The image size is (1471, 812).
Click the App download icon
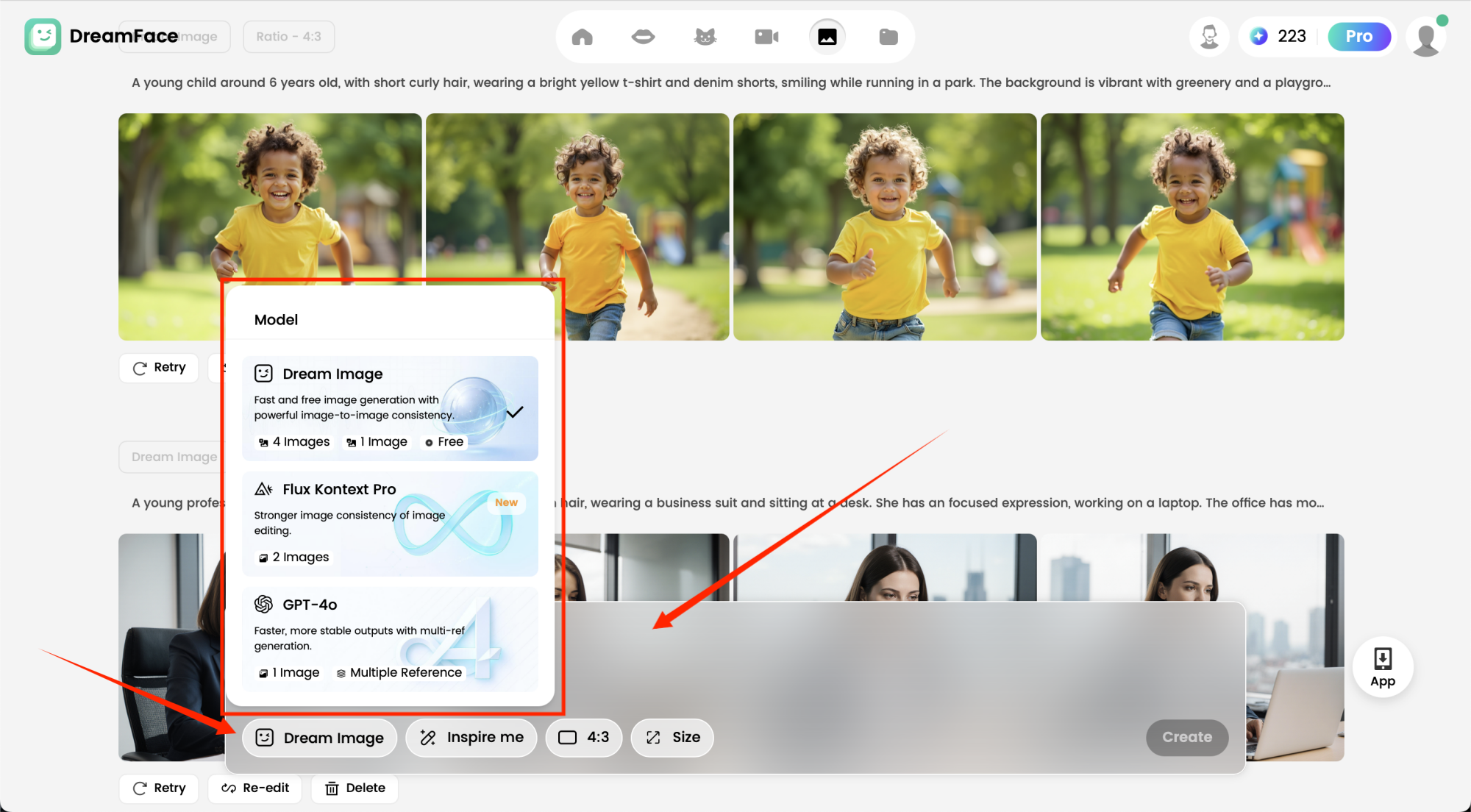(x=1383, y=666)
